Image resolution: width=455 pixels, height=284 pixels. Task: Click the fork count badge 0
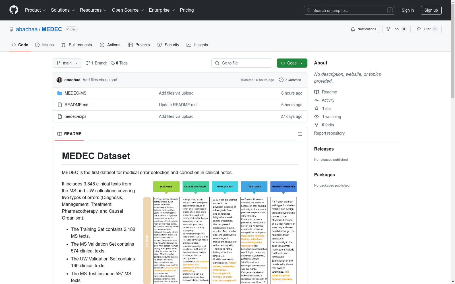coord(404,29)
